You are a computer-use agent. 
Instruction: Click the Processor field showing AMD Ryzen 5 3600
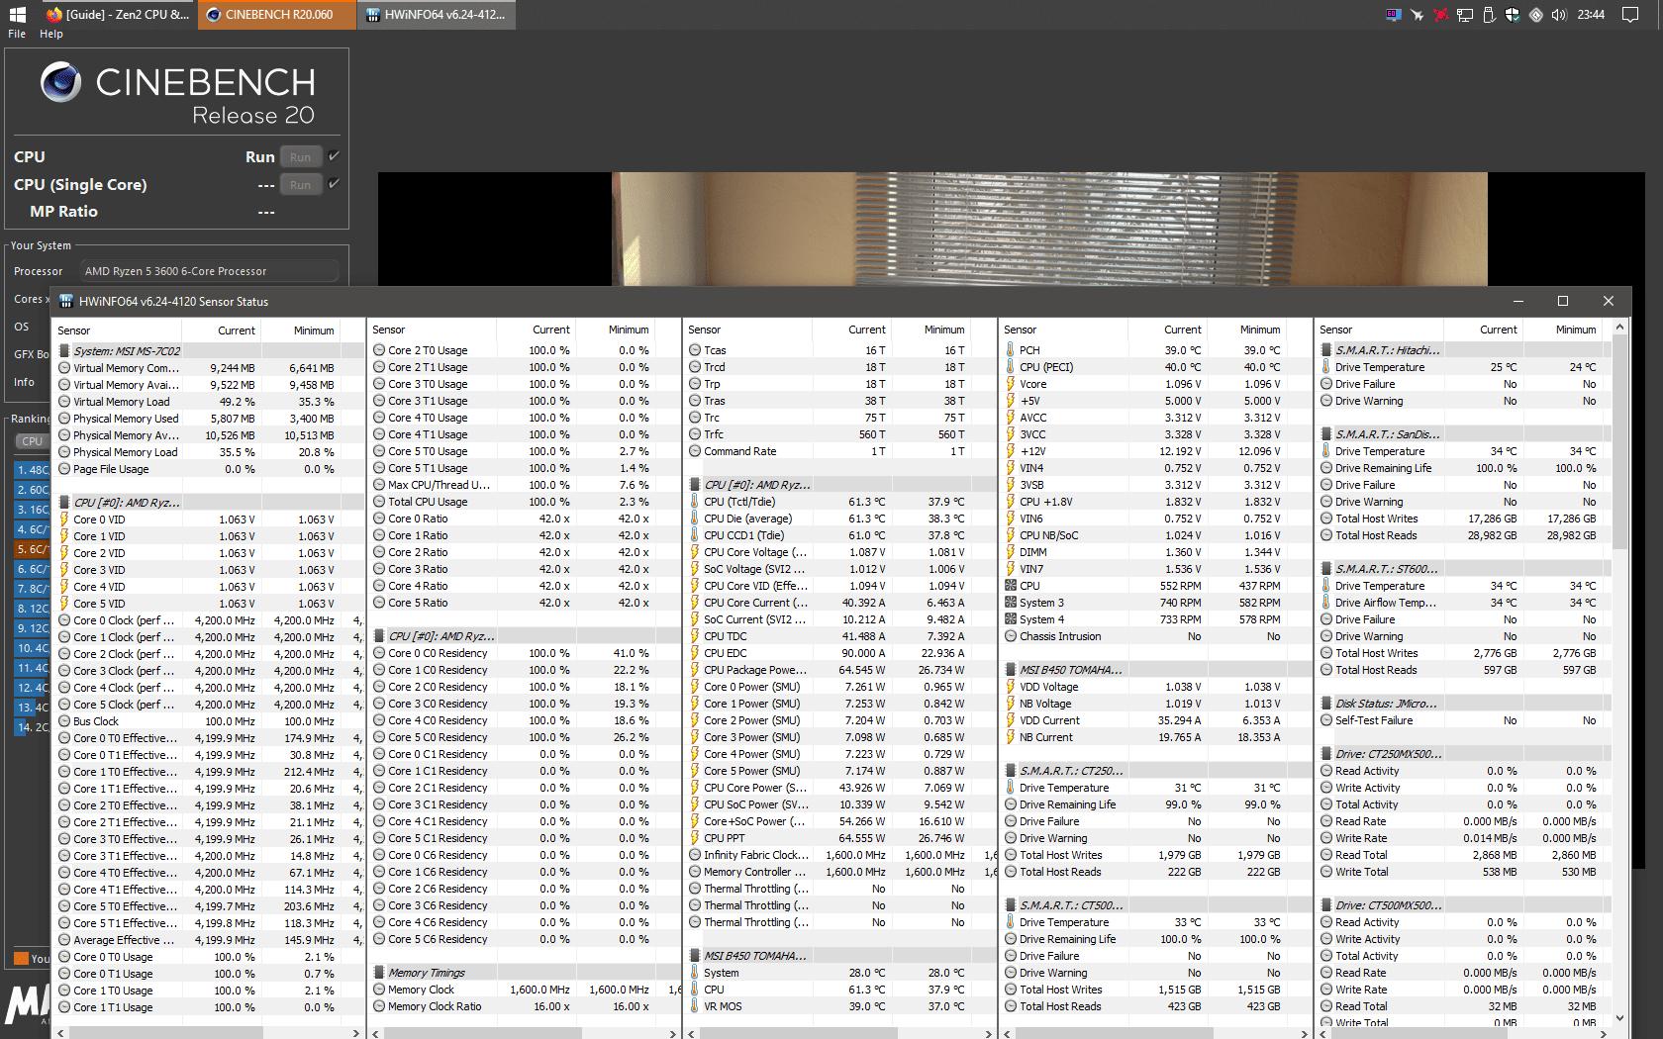pyautogui.click(x=210, y=271)
